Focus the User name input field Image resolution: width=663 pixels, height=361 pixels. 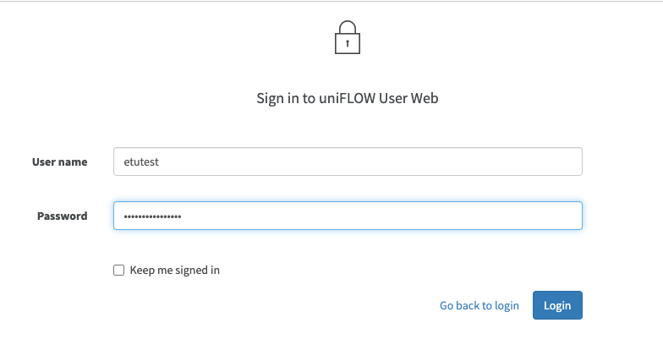coord(348,161)
